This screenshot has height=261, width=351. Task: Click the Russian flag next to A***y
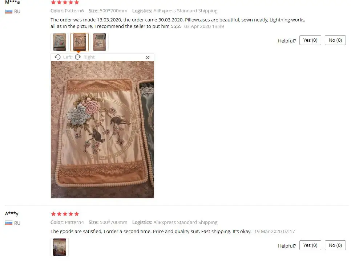pyautogui.click(x=9, y=223)
